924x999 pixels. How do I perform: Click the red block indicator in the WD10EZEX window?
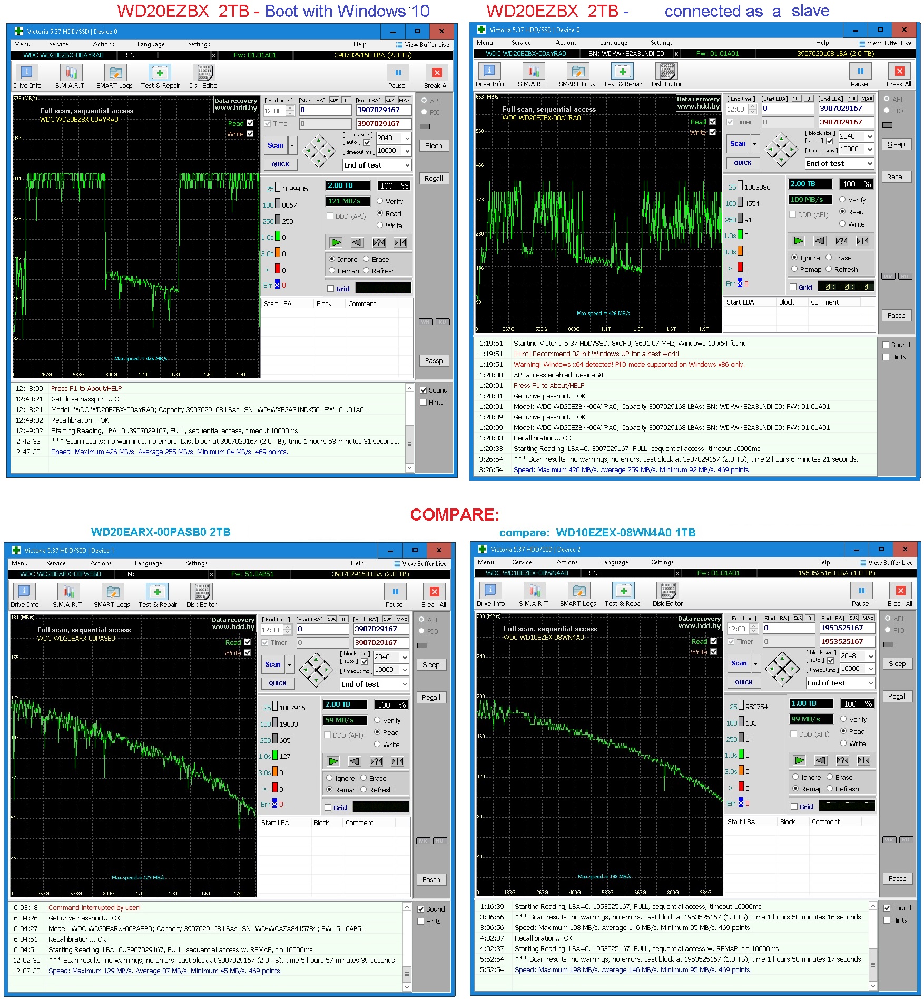click(741, 787)
